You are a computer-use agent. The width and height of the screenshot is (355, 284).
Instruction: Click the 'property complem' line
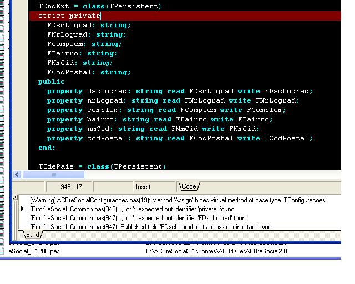[166, 110]
